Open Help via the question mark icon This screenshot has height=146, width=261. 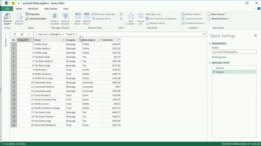(259, 9)
